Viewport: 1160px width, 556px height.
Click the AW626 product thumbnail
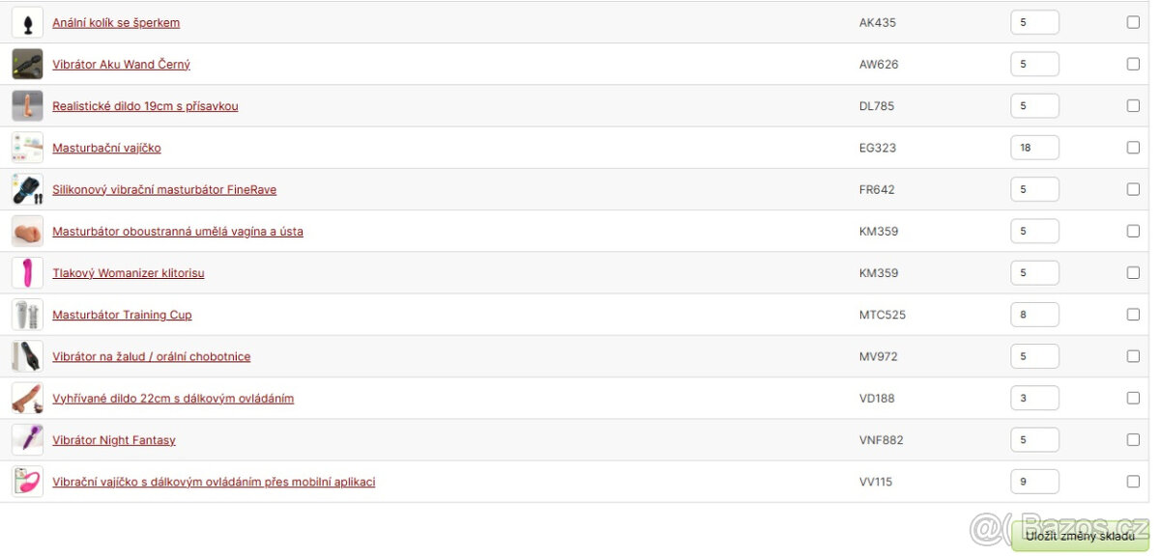27,64
